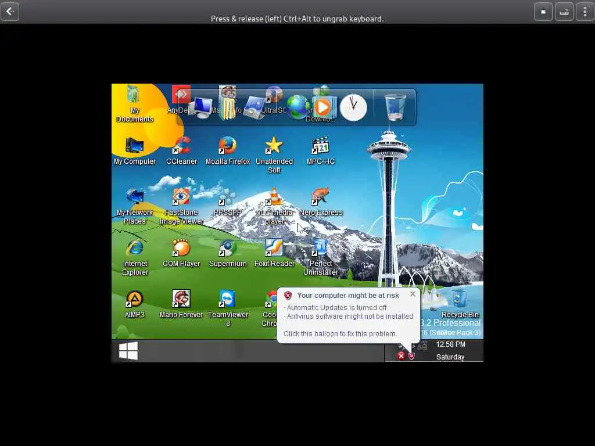This screenshot has width=595, height=446.
Task: Click the red security shield tray icon
Action: (x=411, y=356)
